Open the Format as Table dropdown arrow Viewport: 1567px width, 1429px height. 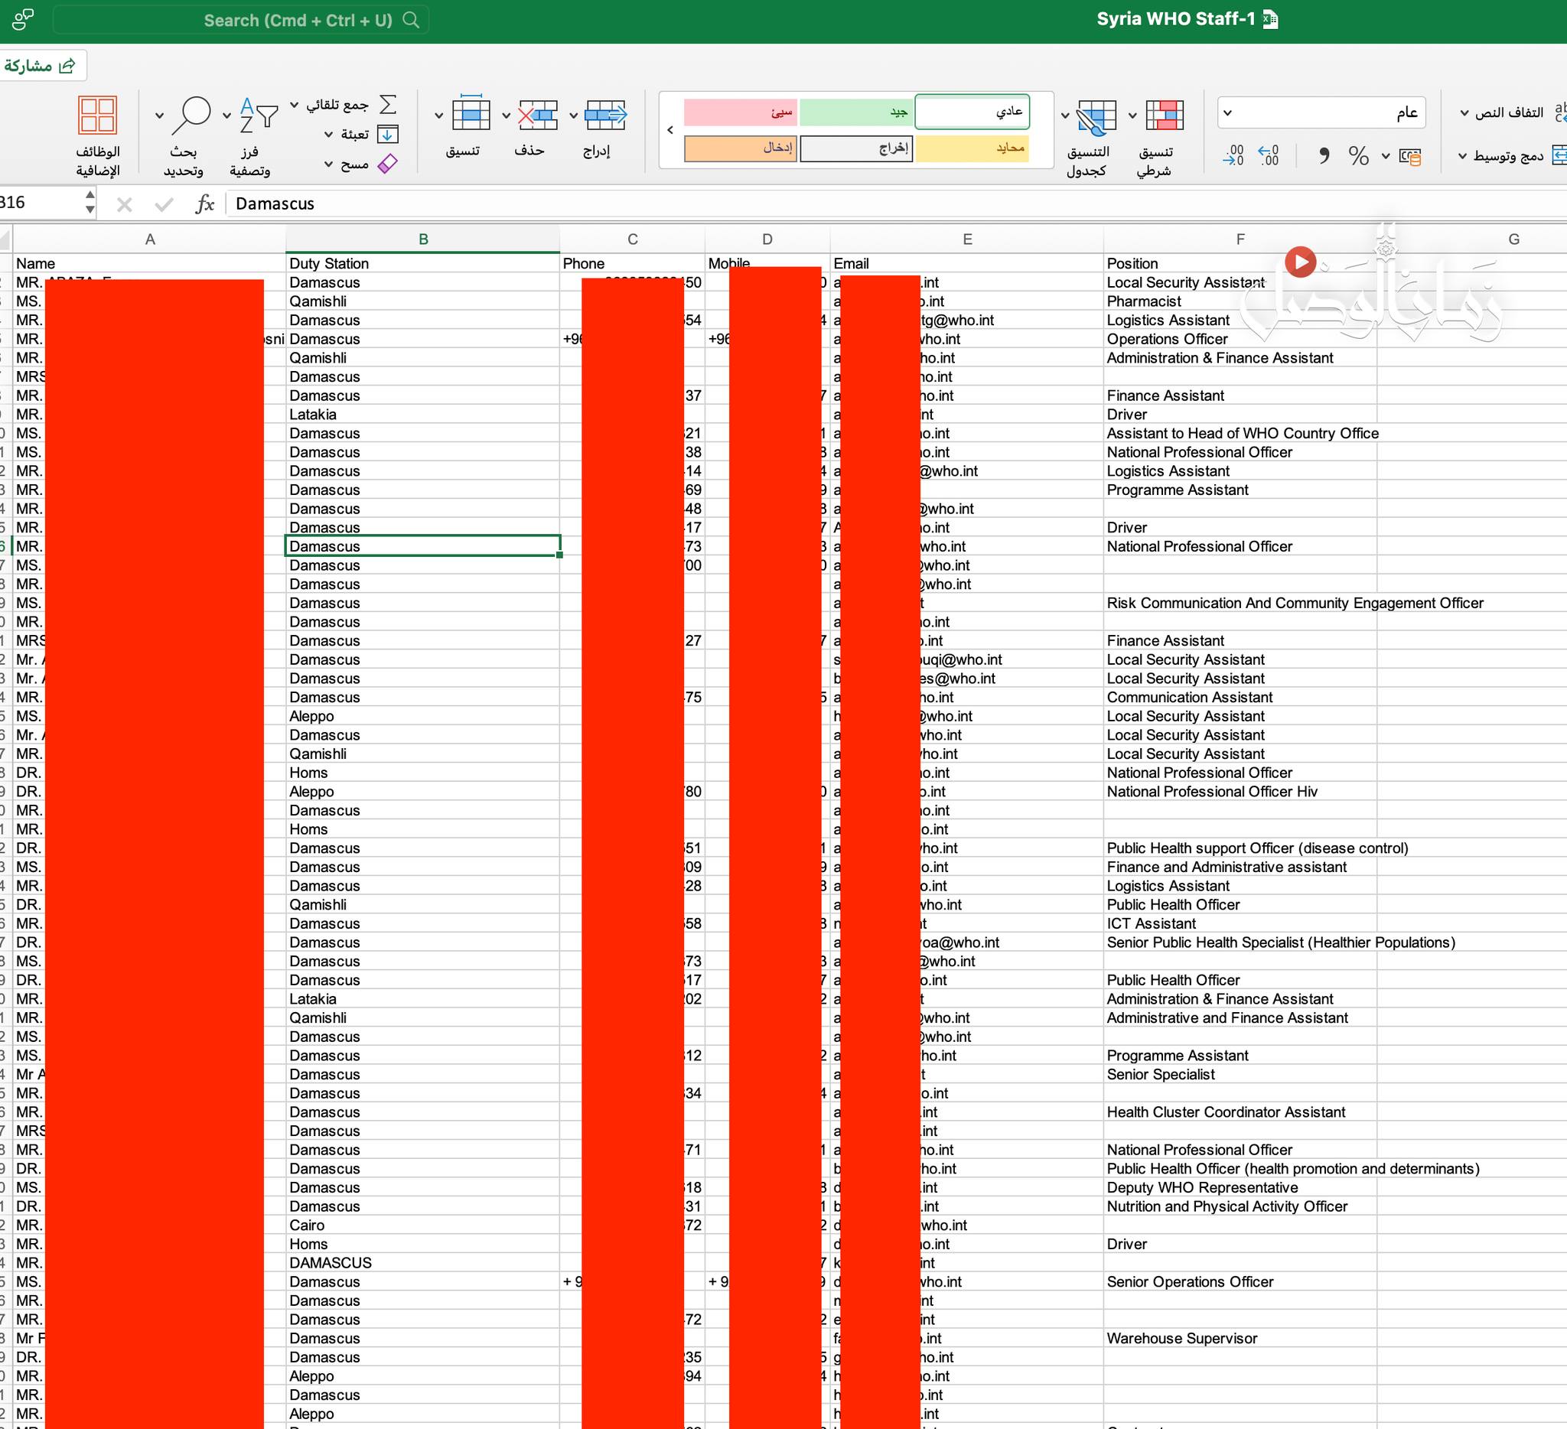(1065, 116)
